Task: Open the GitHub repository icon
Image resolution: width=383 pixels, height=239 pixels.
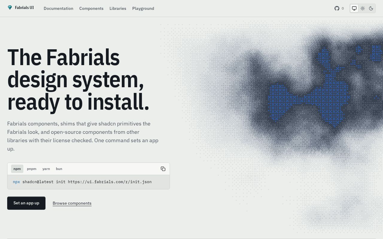Action: tap(337, 8)
